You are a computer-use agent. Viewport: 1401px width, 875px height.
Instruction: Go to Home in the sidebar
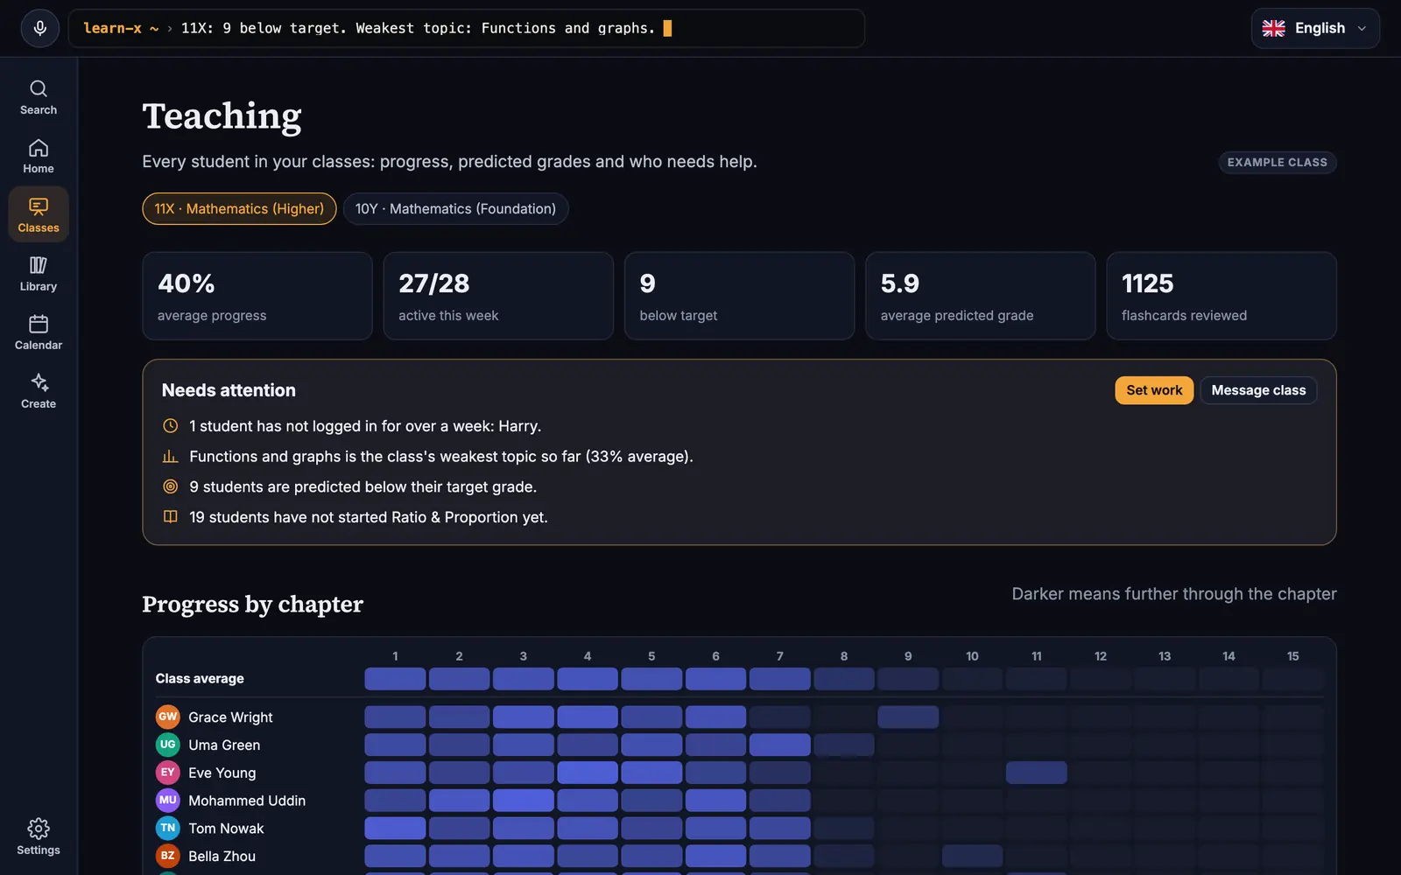point(39,156)
